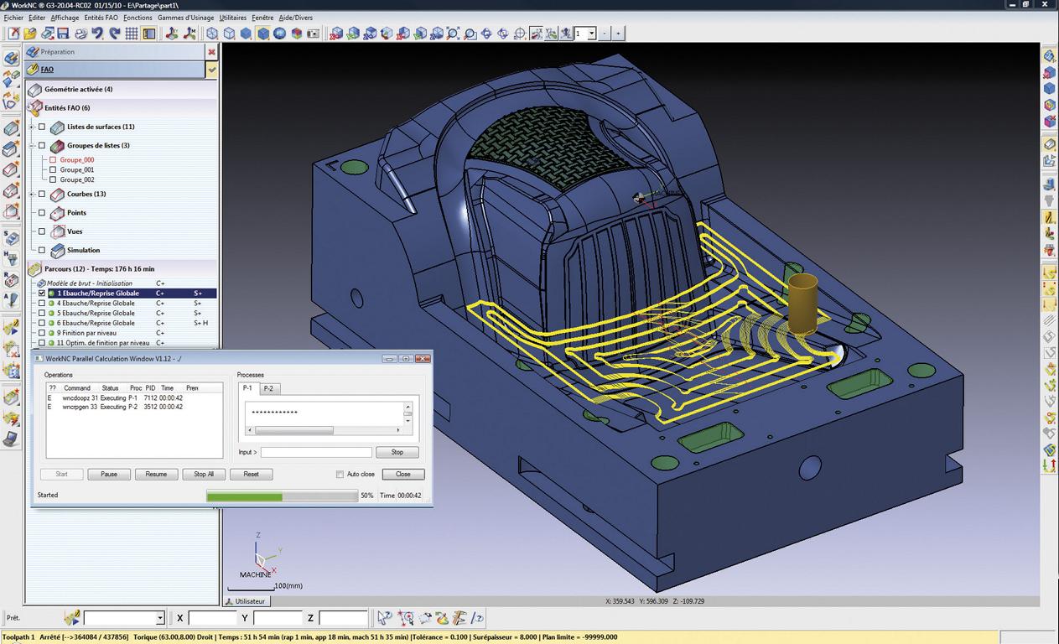The width and height of the screenshot is (1059, 644).
Task: Toggle the grid display icon
Action: [x=132, y=34]
